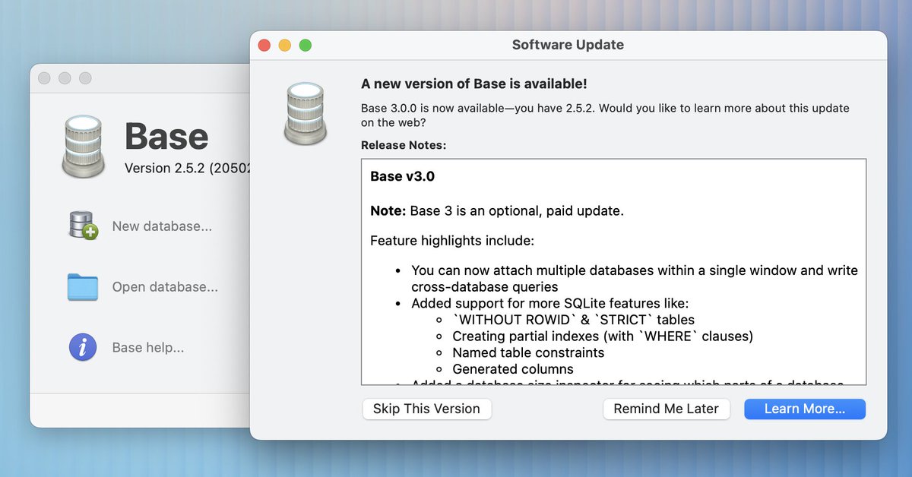The image size is (912, 477).
Task: Click the WITHOUT ROWID & STRICT tables bullet
Action: pyautogui.click(x=573, y=320)
